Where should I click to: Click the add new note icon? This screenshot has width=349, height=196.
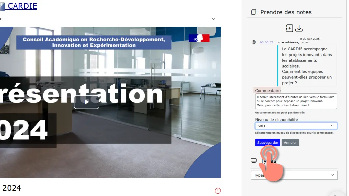click(x=289, y=28)
